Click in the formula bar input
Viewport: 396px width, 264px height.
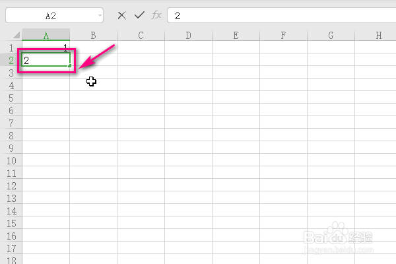tap(282, 16)
